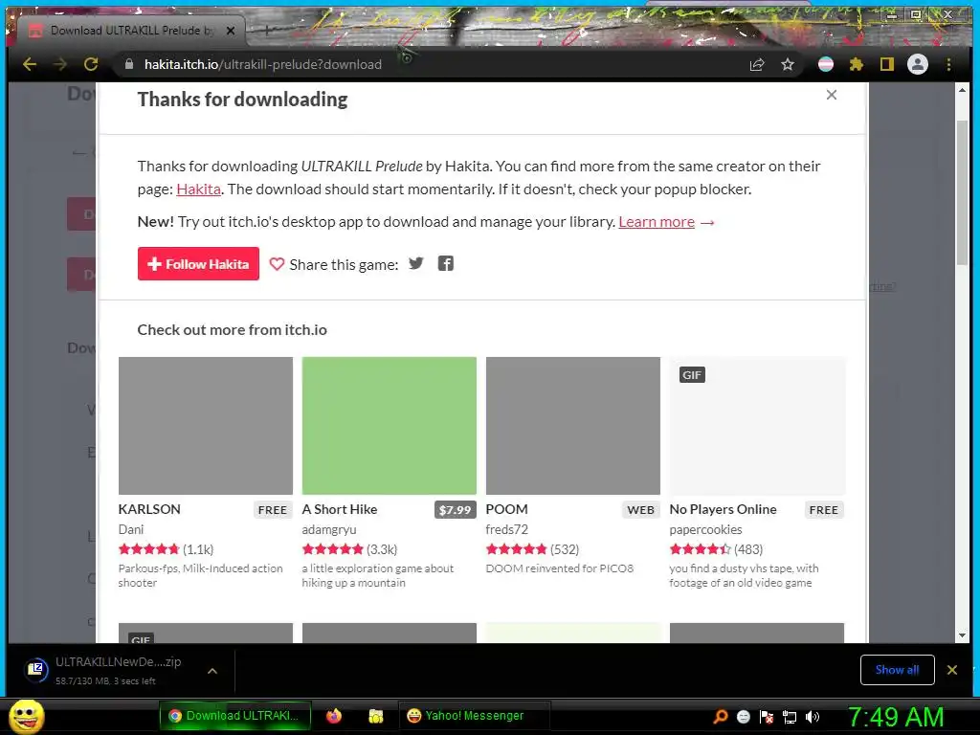
Task: Open the network tray icon
Action: (x=790, y=717)
